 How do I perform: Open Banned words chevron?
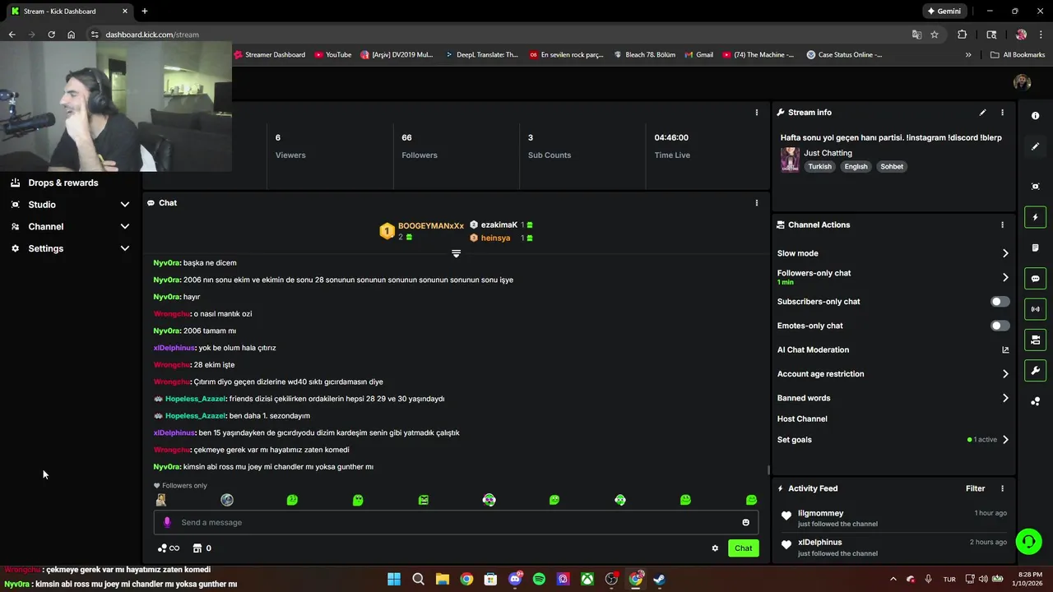1005,398
